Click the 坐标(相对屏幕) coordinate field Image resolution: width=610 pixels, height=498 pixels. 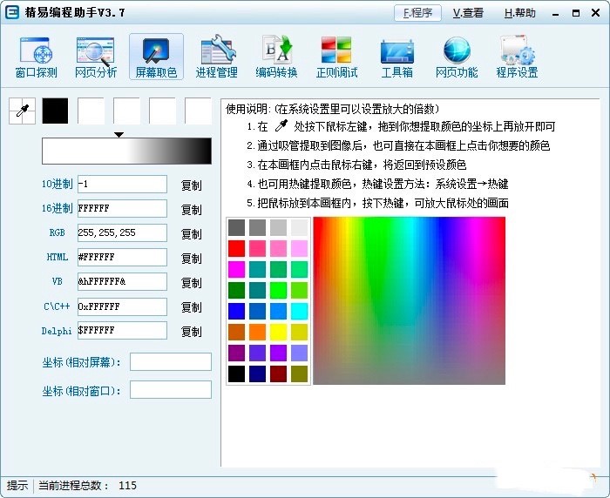(x=171, y=362)
